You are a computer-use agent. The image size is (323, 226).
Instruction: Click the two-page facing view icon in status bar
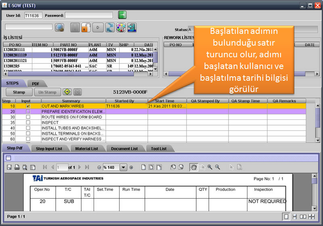(x=303, y=217)
